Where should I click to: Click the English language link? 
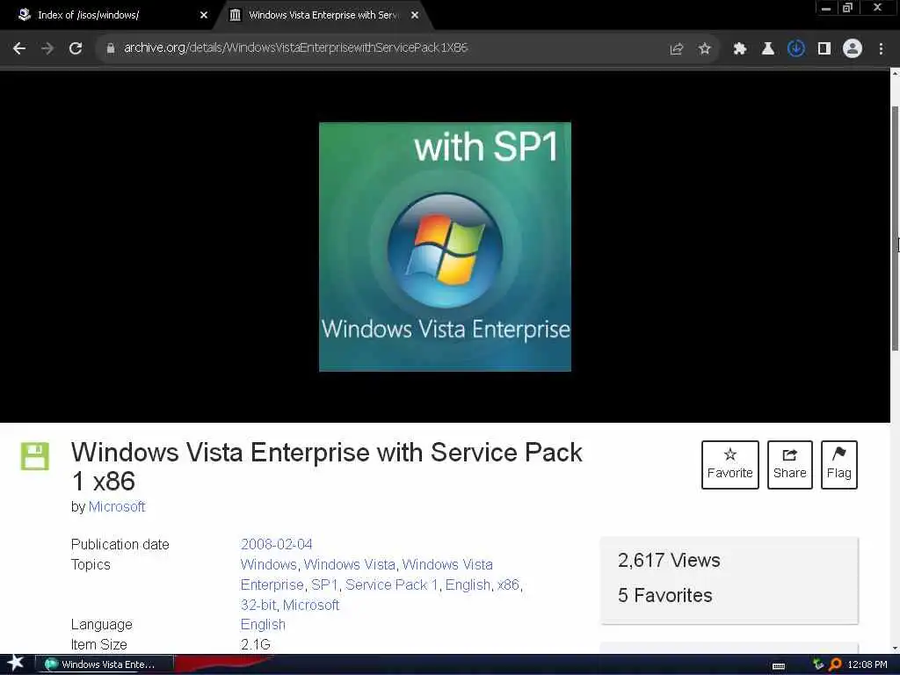263,625
